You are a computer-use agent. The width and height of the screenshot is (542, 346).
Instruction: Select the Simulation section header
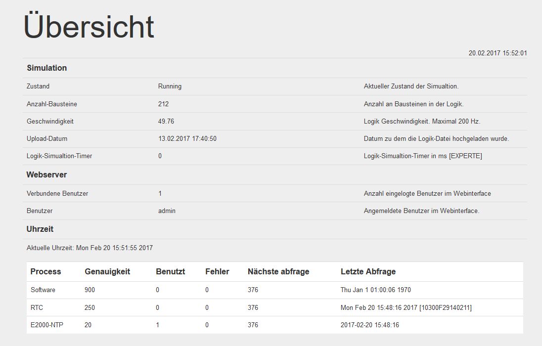pyautogui.click(x=47, y=68)
